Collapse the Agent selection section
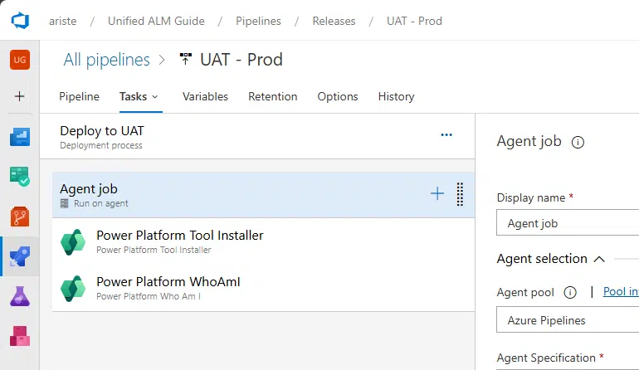 click(599, 259)
